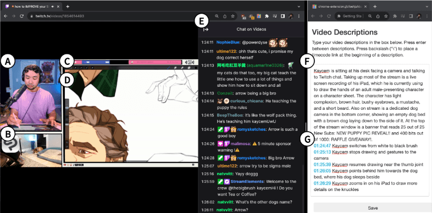Image resolution: width=432 pixels, height=213 pixels.
Task: Open media controls icon in Twitch window
Action: (275, 16)
